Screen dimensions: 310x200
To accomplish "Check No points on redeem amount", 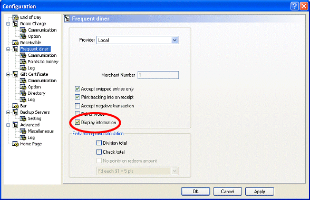I will (x=99, y=161).
